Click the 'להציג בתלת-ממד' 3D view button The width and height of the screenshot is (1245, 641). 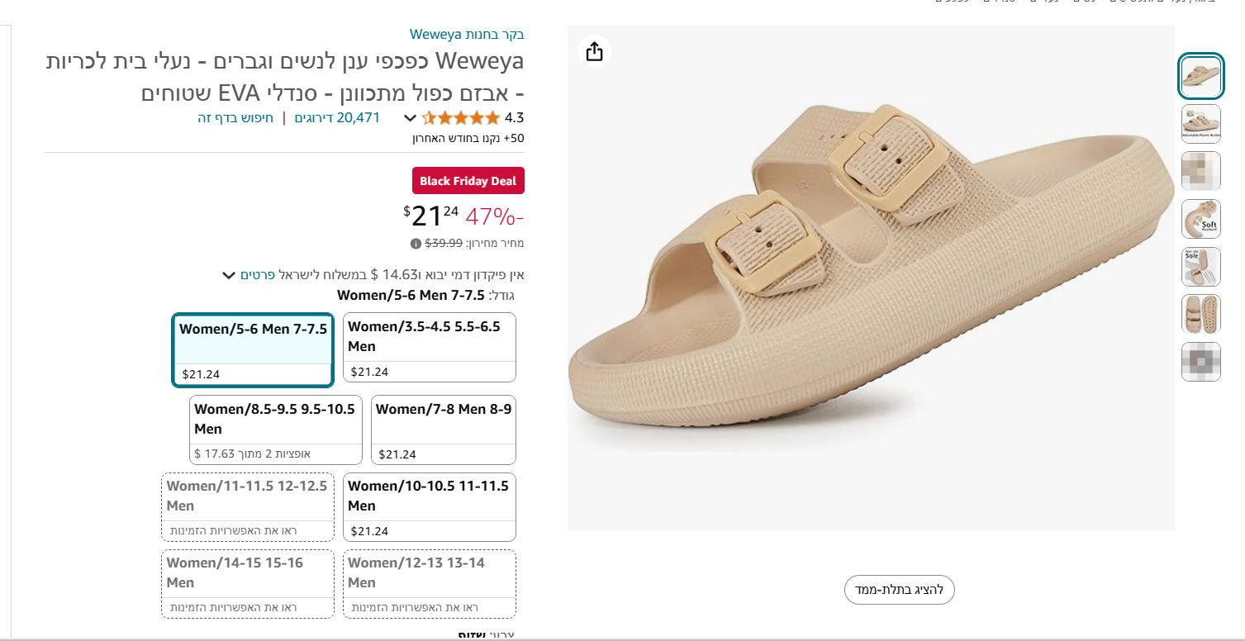(x=899, y=590)
